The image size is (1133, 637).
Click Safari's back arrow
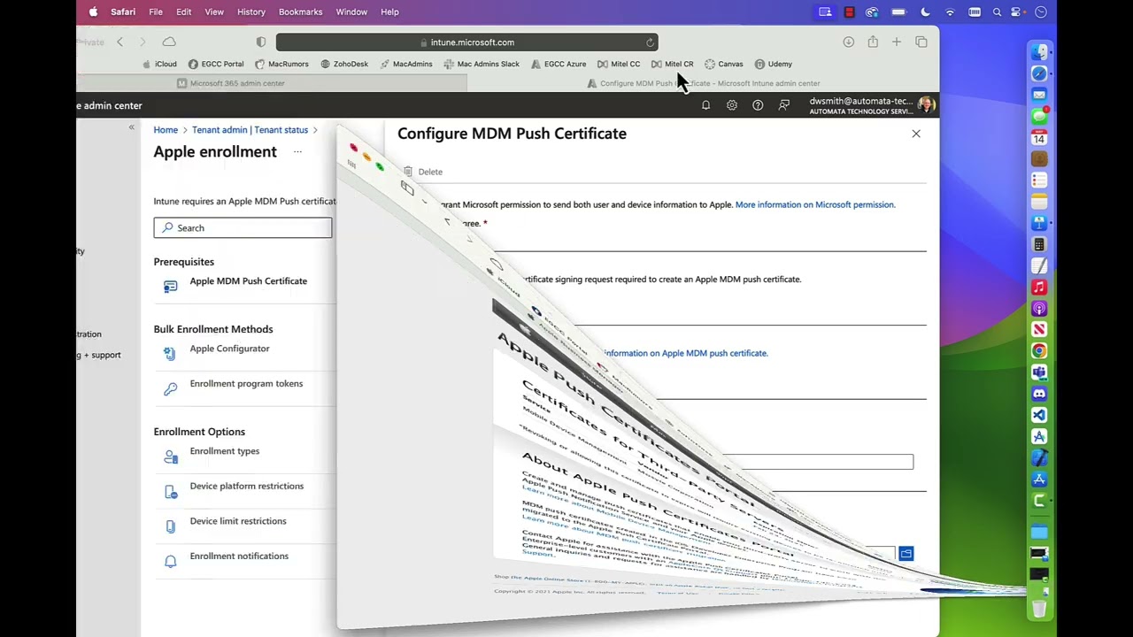(x=120, y=42)
